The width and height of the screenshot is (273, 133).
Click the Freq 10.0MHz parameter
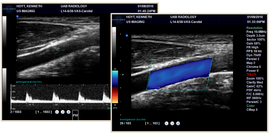(256, 32)
